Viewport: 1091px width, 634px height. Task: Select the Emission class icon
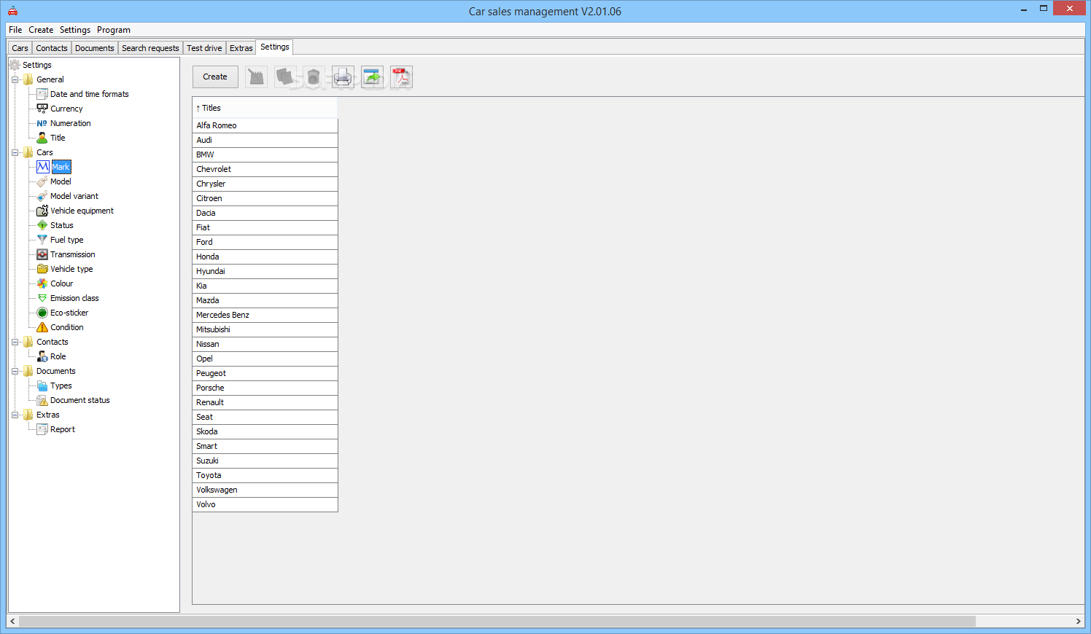click(42, 298)
